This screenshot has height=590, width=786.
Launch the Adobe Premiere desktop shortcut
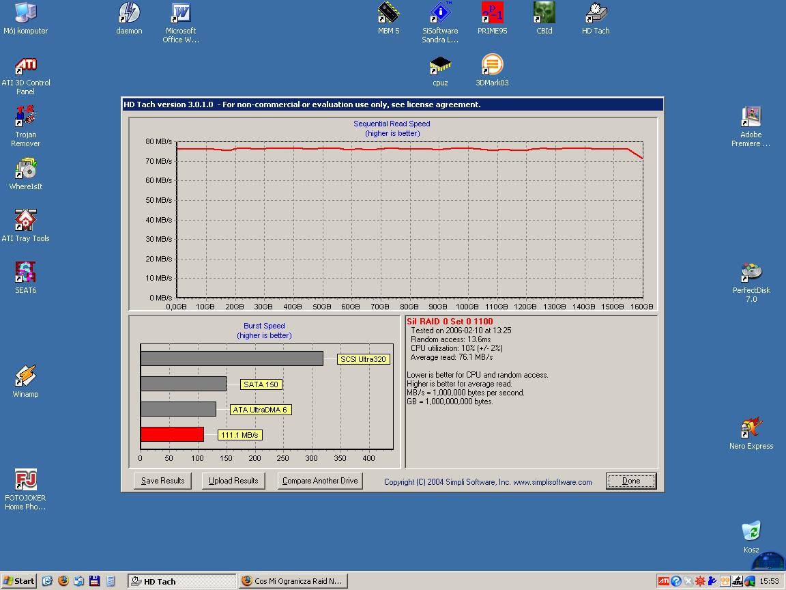pyautogui.click(x=751, y=126)
